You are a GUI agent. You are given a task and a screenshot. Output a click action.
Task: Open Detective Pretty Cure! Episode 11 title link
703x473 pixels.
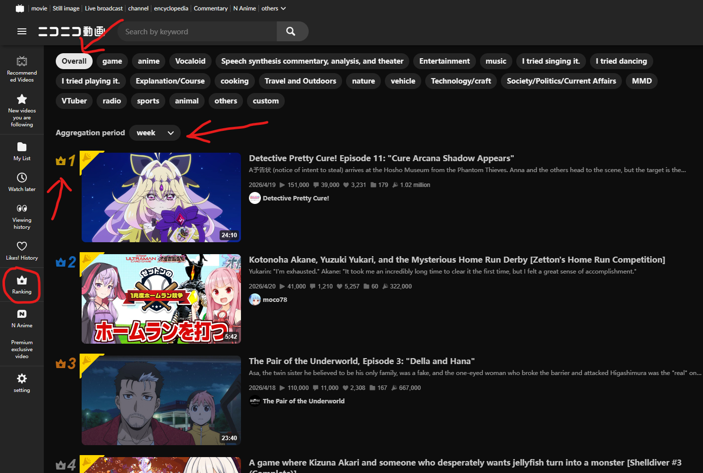(x=381, y=158)
